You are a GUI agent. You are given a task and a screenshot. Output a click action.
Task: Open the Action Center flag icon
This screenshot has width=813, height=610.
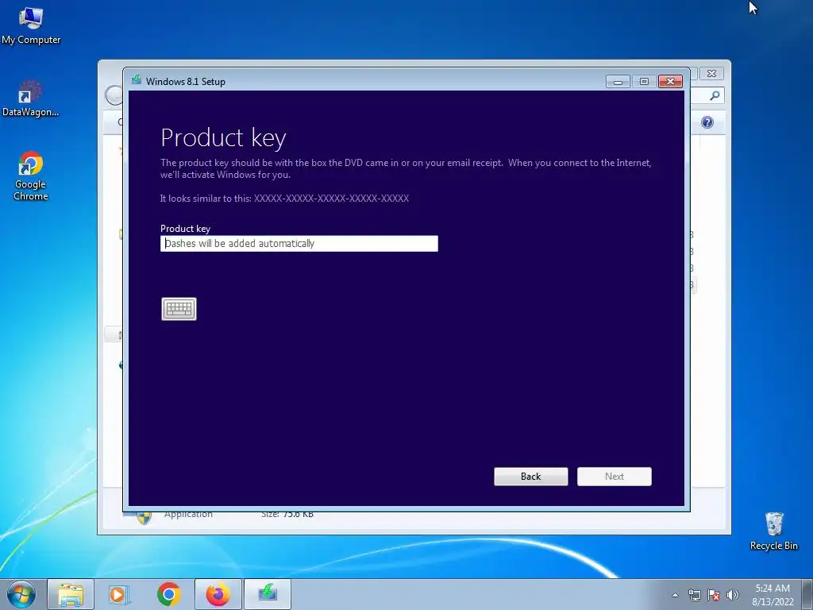point(714,595)
